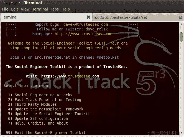Click the 'product of TrustedSec' bold line

(x=67, y=67)
